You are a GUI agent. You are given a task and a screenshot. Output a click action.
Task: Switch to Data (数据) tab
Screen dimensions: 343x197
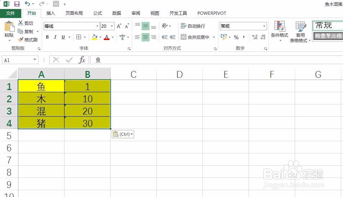tap(117, 13)
